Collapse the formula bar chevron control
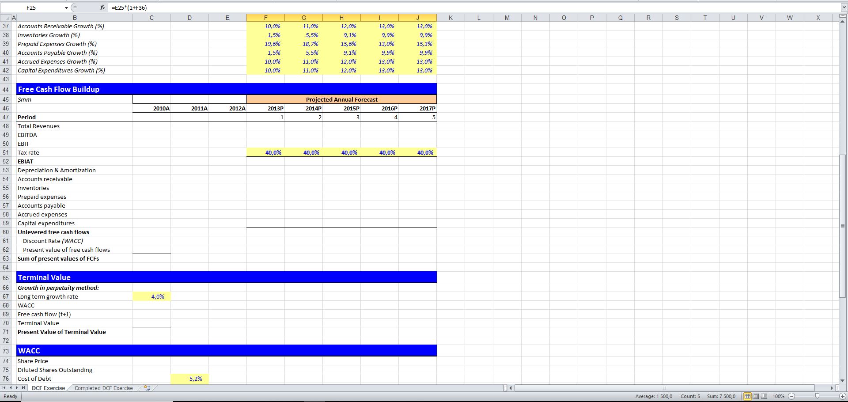 [x=843, y=8]
